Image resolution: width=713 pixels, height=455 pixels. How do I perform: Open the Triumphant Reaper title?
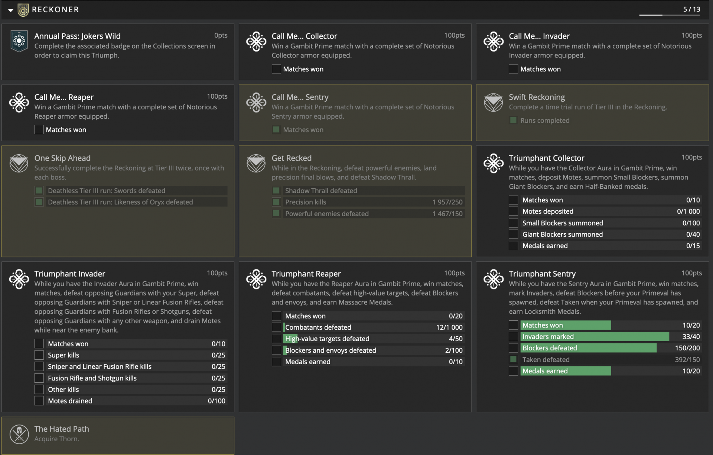coord(306,274)
